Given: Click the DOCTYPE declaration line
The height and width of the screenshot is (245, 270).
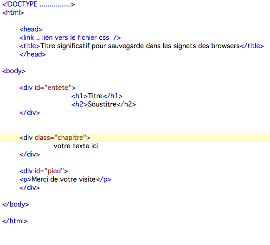Looking at the screenshot, I should (x=39, y=4).
